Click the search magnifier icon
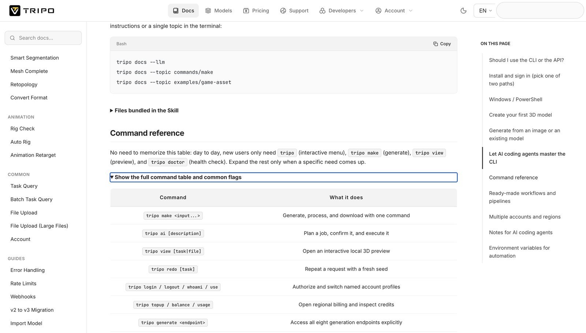This screenshot has width=586, height=333. (x=12, y=38)
